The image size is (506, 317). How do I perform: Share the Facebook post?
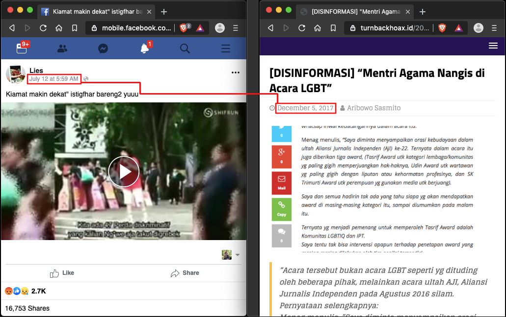point(185,273)
